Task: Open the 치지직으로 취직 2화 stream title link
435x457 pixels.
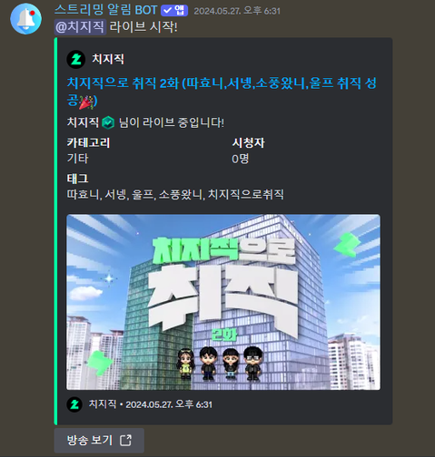Action: click(x=222, y=92)
